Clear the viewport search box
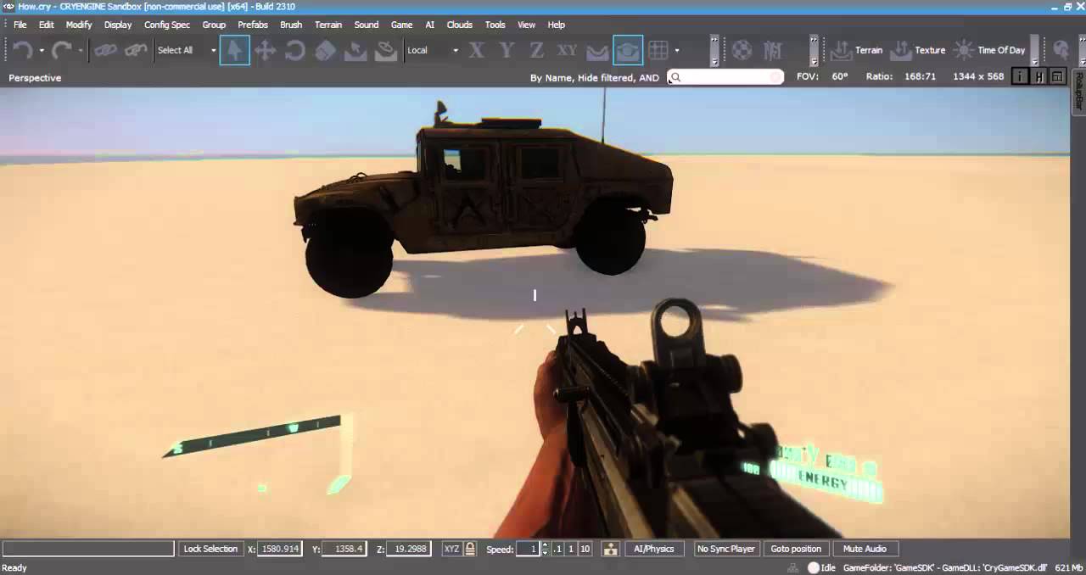This screenshot has height=575, width=1086. pos(775,77)
